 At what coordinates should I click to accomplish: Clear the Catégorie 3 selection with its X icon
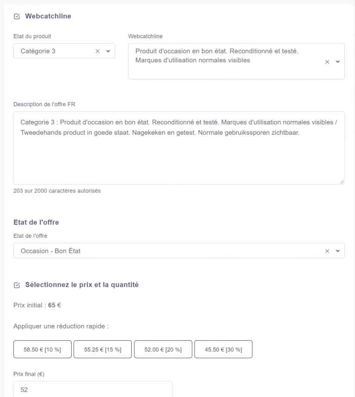click(98, 51)
